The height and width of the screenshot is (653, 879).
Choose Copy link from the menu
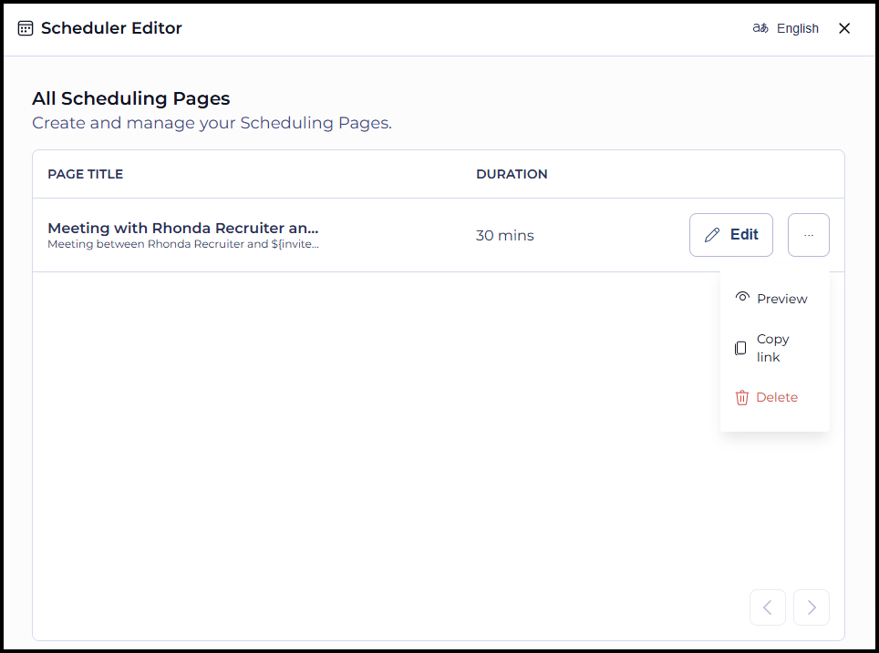pos(772,348)
